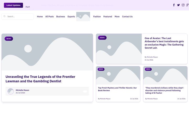Open the Google Plus social icon
The width and height of the screenshot is (189, 118).
pos(187,5)
